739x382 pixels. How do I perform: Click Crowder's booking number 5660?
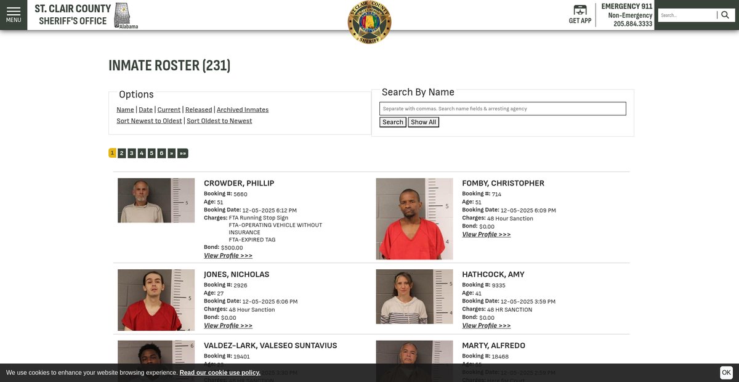(x=240, y=194)
